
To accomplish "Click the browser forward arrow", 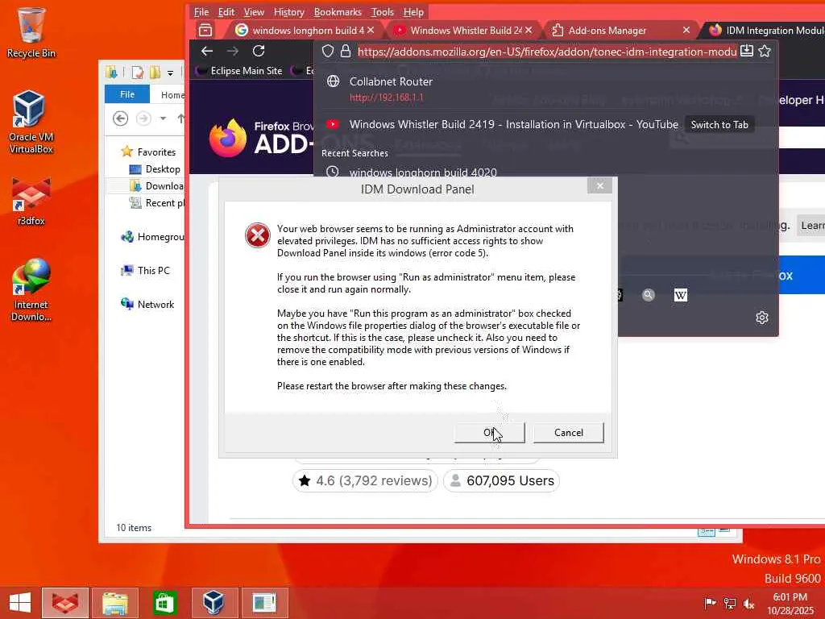I will pyautogui.click(x=233, y=51).
